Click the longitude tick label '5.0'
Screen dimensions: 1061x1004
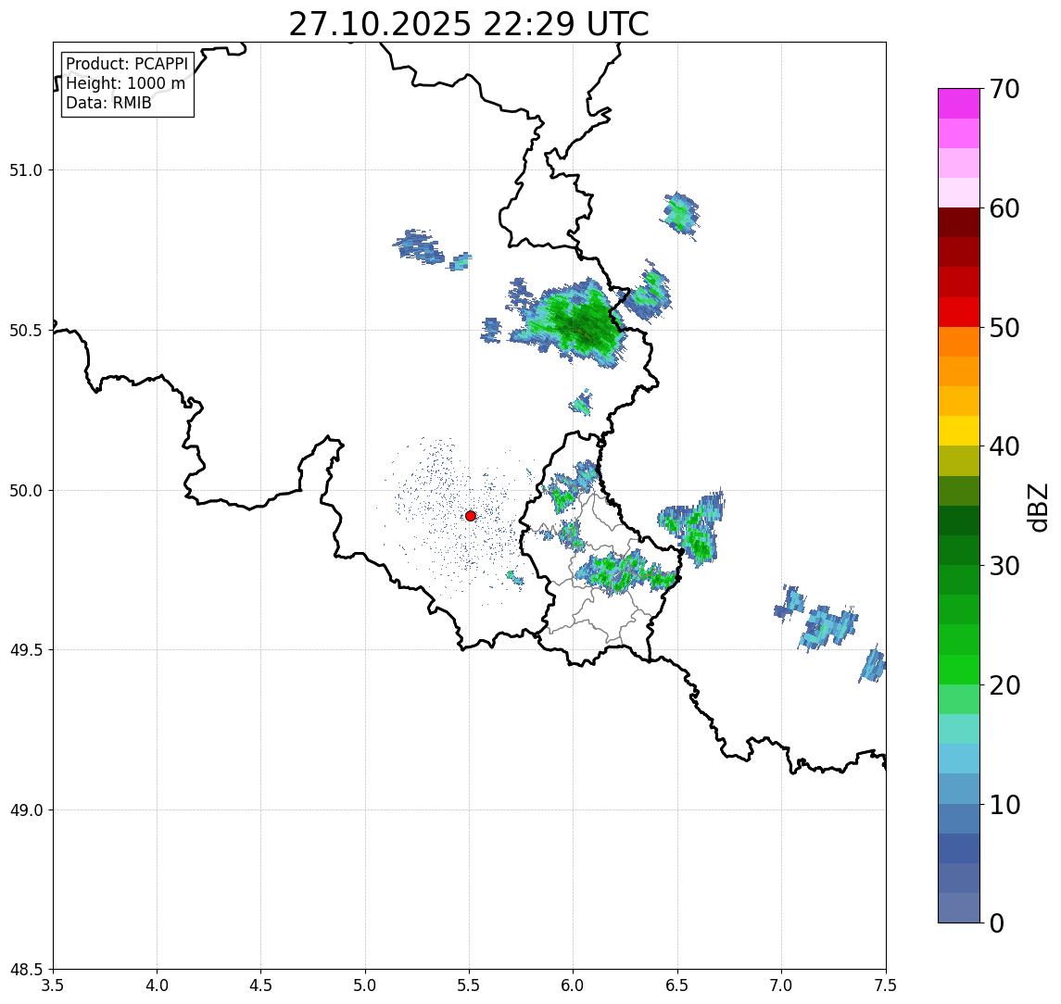tap(365, 985)
